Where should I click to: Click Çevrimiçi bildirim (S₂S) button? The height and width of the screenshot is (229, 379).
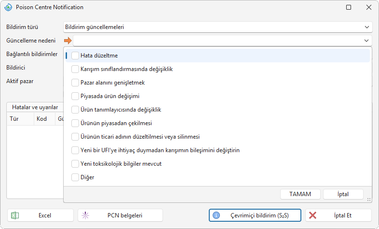255,215
